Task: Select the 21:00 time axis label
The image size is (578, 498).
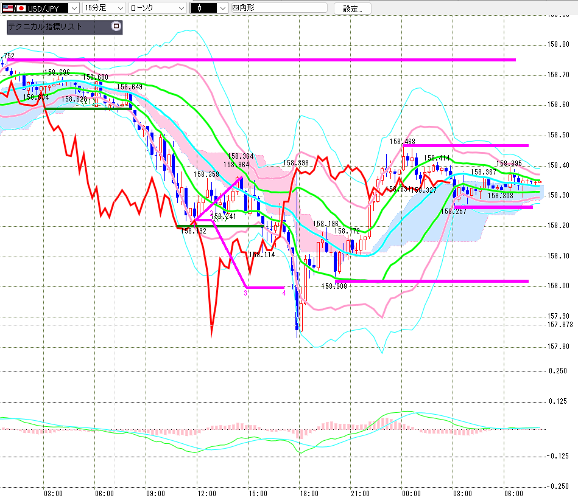Action: [x=360, y=494]
